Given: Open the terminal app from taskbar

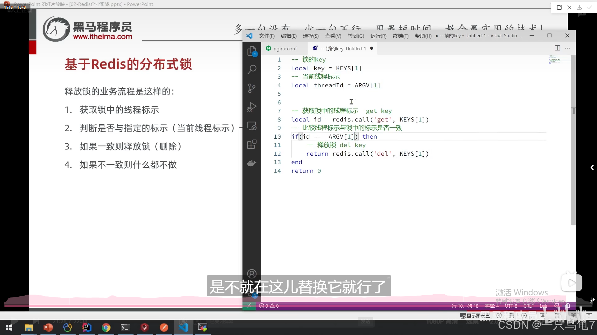Looking at the screenshot, I should tap(125, 328).
